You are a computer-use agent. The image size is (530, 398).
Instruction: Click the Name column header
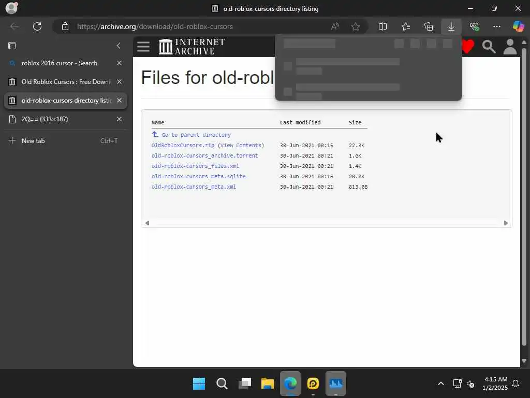click(158, 122)
